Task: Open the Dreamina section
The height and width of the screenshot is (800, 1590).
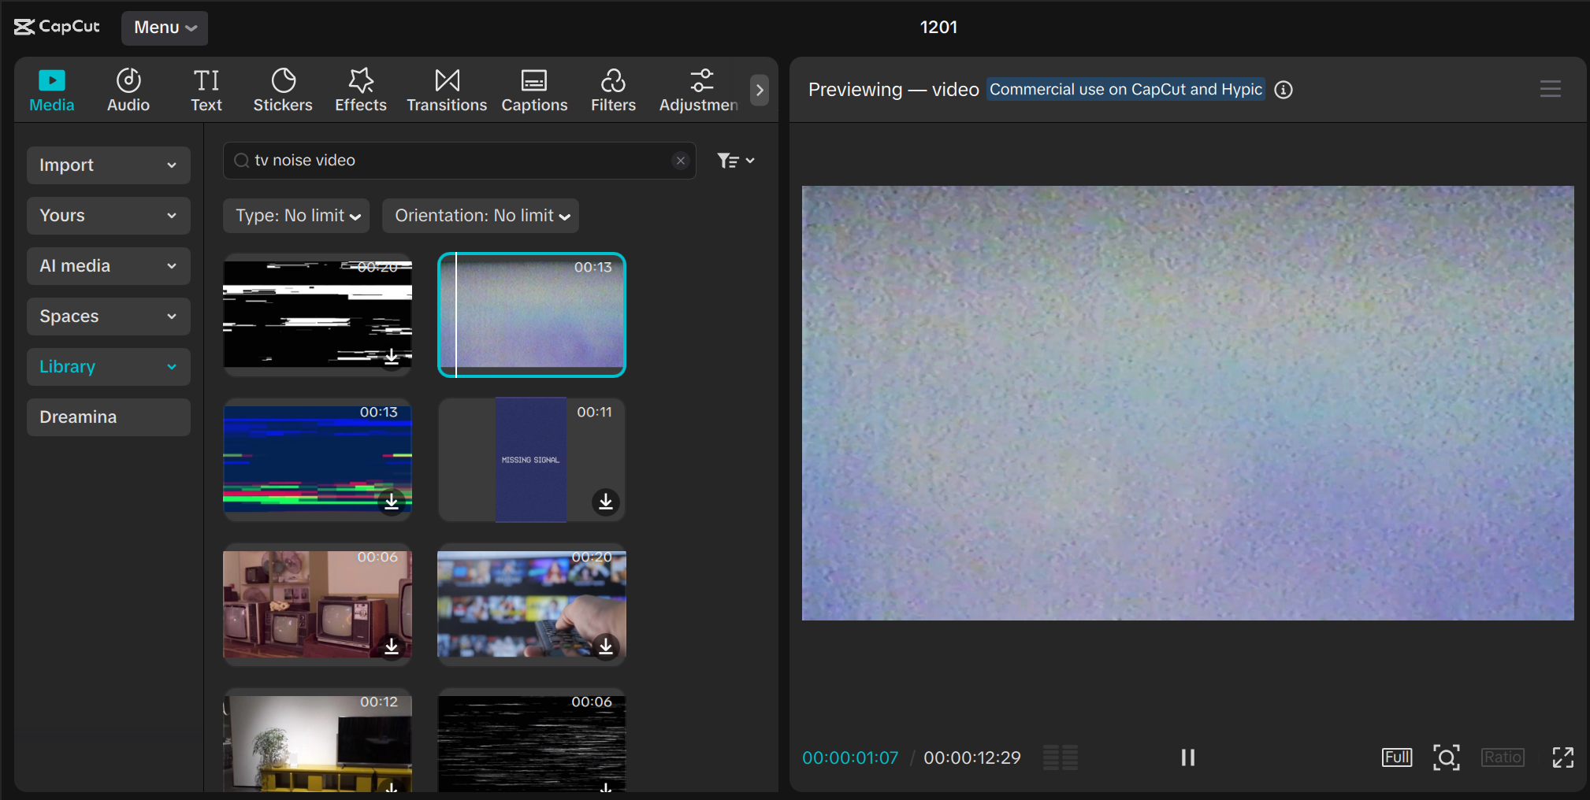Action: click(108, 417)
